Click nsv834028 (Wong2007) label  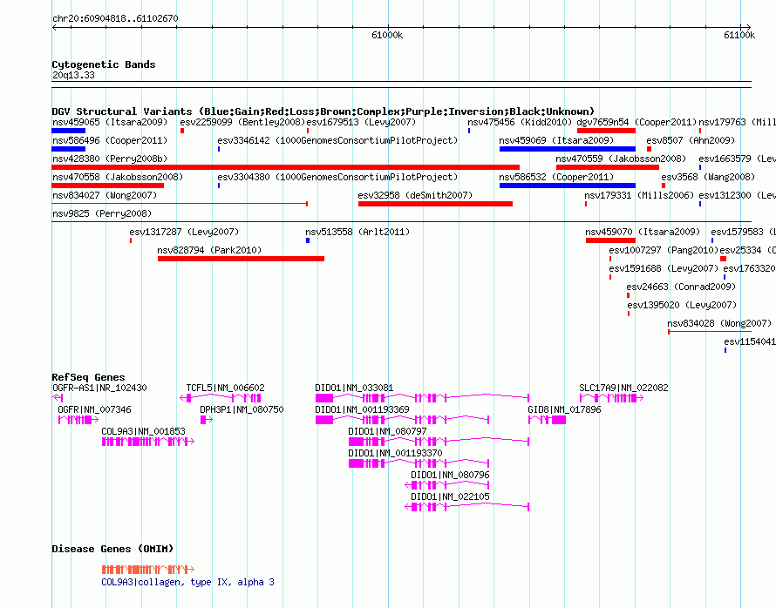pyautogui.click(x=719, y=323)
